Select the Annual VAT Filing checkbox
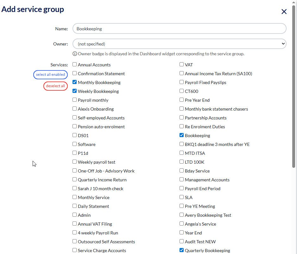 (75, 224)
